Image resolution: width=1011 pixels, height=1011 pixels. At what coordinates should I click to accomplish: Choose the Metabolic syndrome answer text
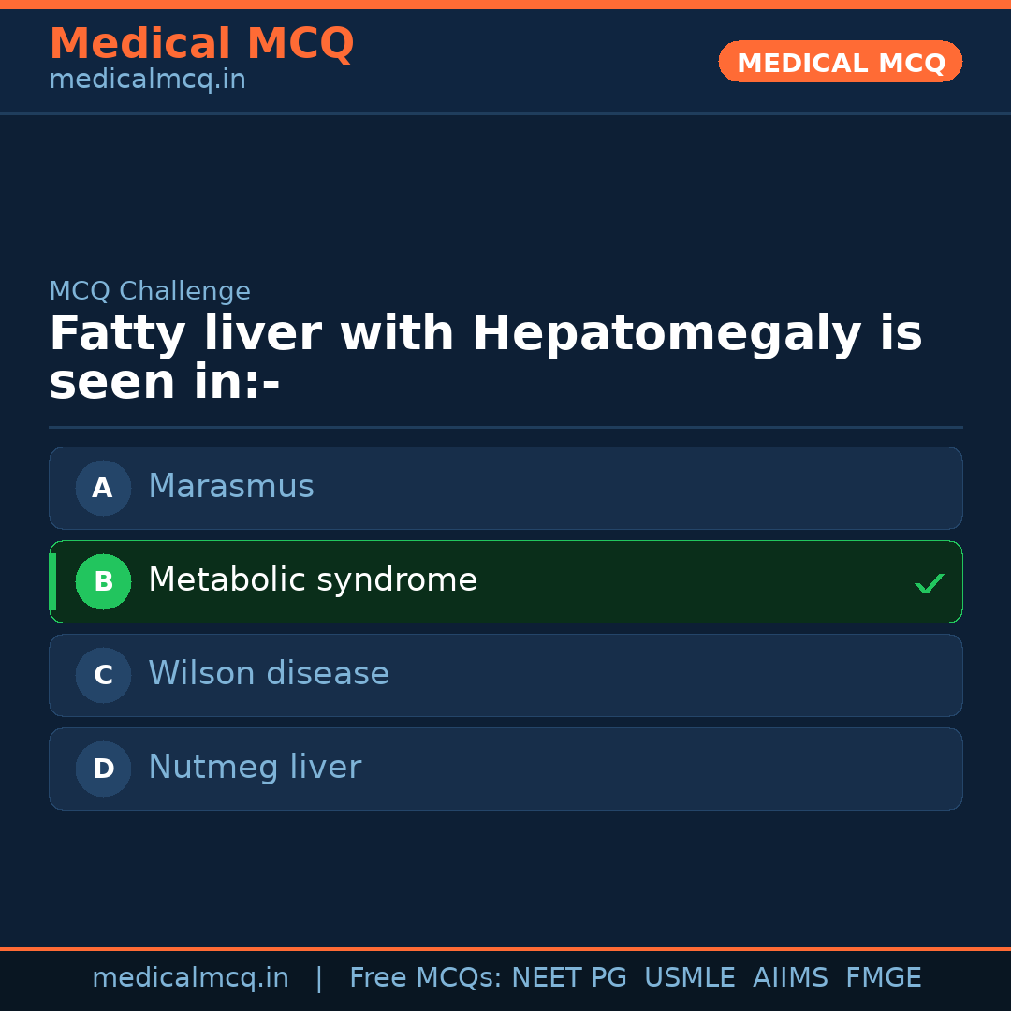(x=313, y=580)
